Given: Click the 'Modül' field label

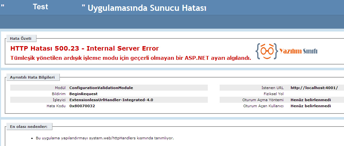Looking at the screenshot, I should (60, 88).
